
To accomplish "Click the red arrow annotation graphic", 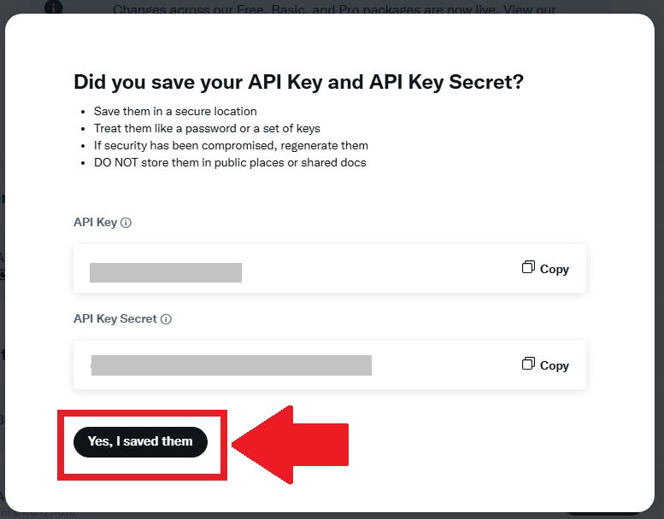I will pyautogui.click(x=290, y=445).
